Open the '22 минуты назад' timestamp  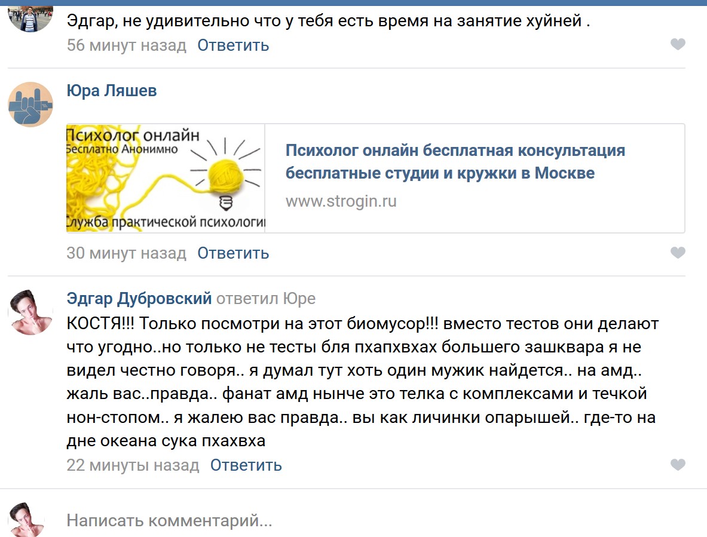pos(133,465)
